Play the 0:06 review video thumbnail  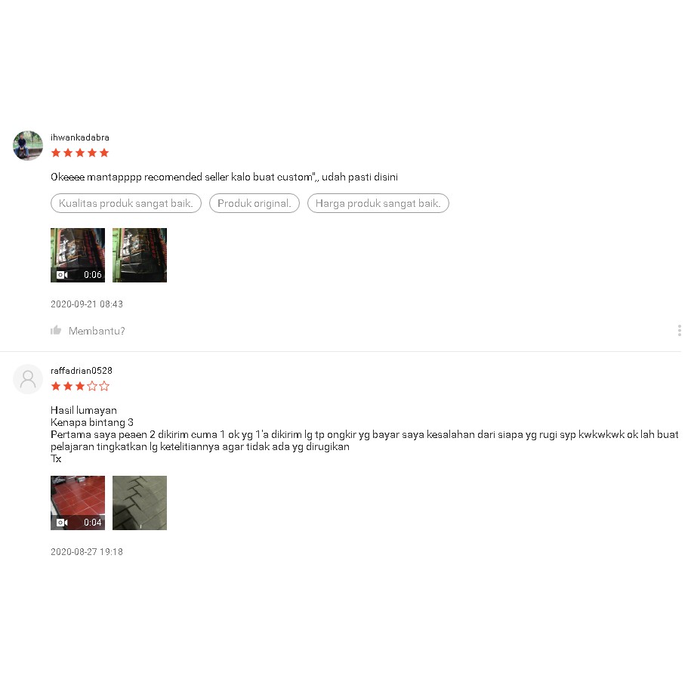pos(78,255)
